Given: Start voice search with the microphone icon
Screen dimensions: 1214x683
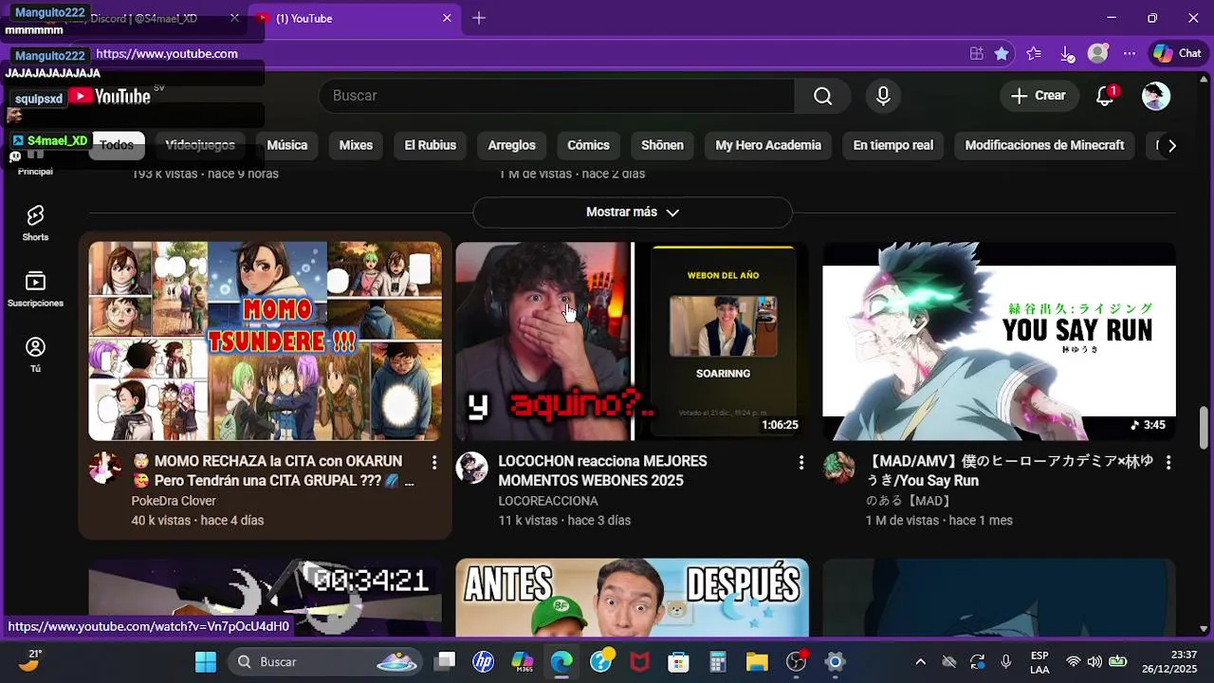Looking at the screenshot, I should click(883, 96).
